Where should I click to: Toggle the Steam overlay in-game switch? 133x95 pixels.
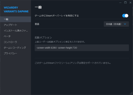(x=125, y=16)
